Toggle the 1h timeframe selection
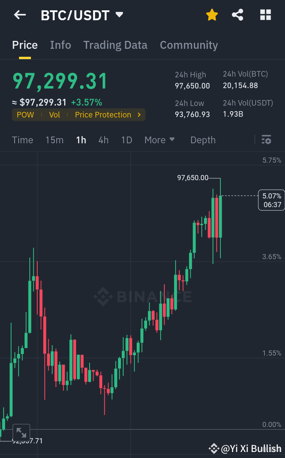 point(81,140)
